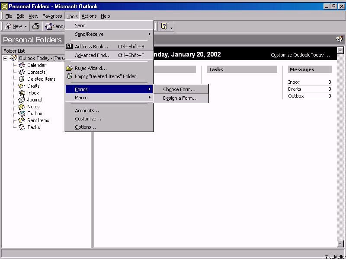Click the Sent Items folder icon
346x259 pixels.
click(x=22, y=120)
